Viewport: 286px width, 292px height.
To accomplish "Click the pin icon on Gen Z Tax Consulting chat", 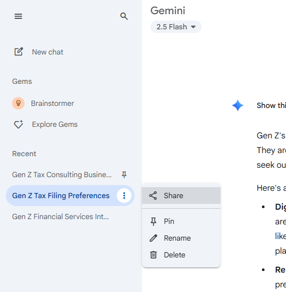I will point(124,175).
